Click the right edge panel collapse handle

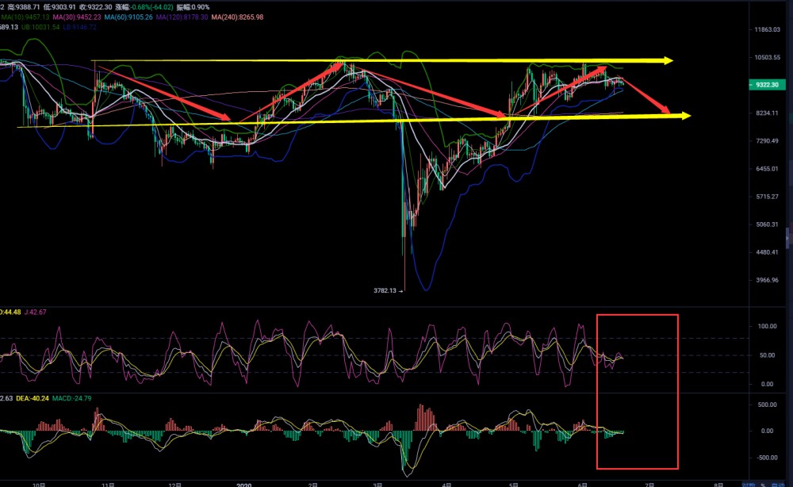(x=788, y=236)
